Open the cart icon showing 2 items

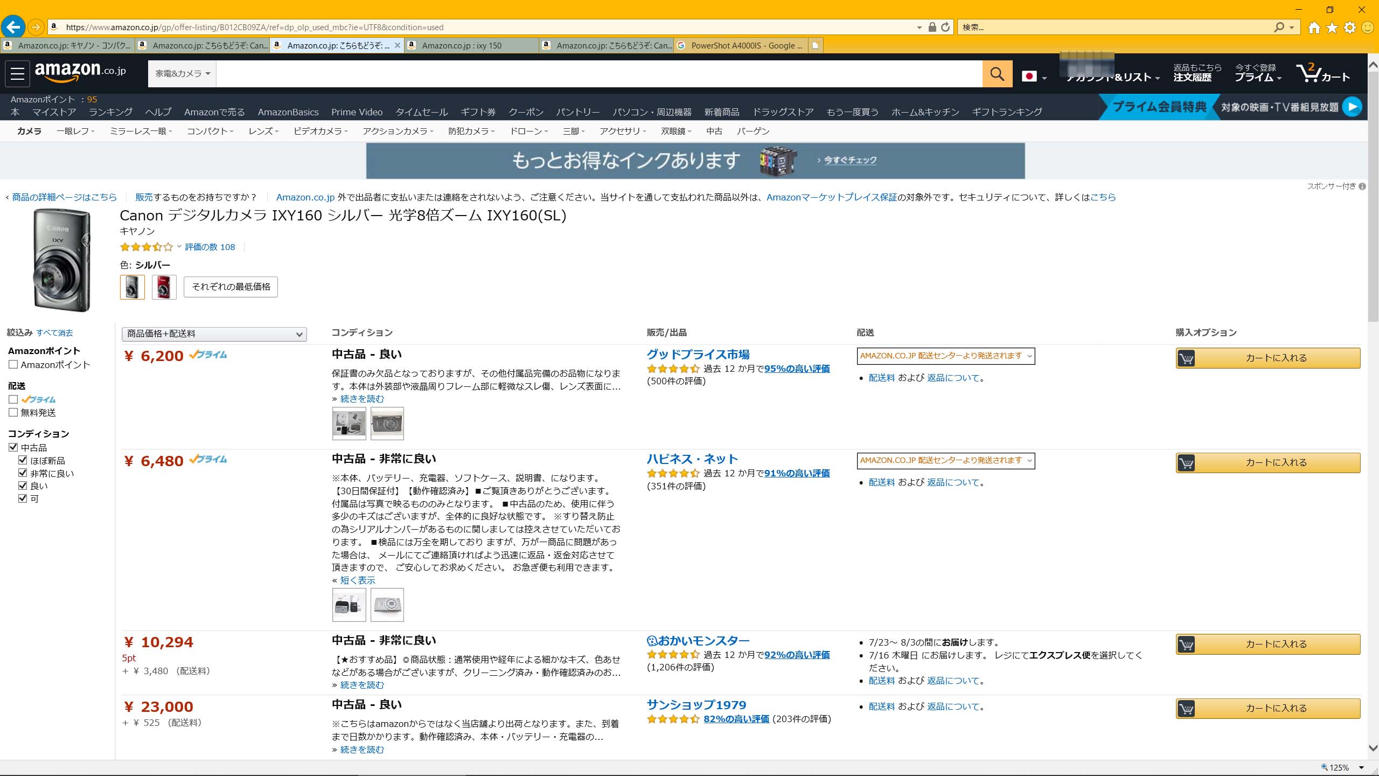coord(1322,73)
